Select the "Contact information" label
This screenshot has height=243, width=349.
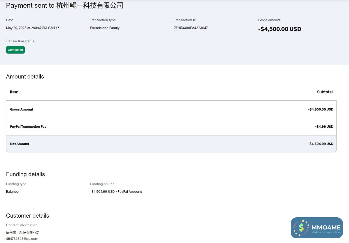[x=22, y=225]
